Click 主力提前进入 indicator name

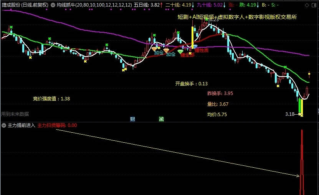point(21,125)
